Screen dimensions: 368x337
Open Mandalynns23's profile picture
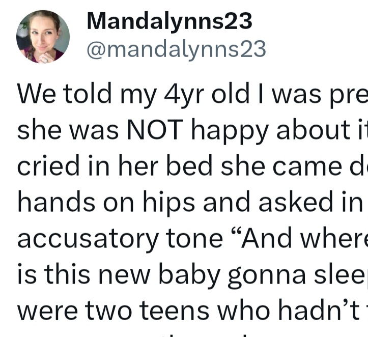click(x=43, y=37)
